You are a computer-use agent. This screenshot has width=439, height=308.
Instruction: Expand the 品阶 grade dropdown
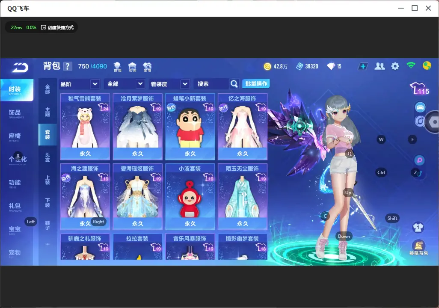pyautogui.click(x=80, y=84)
